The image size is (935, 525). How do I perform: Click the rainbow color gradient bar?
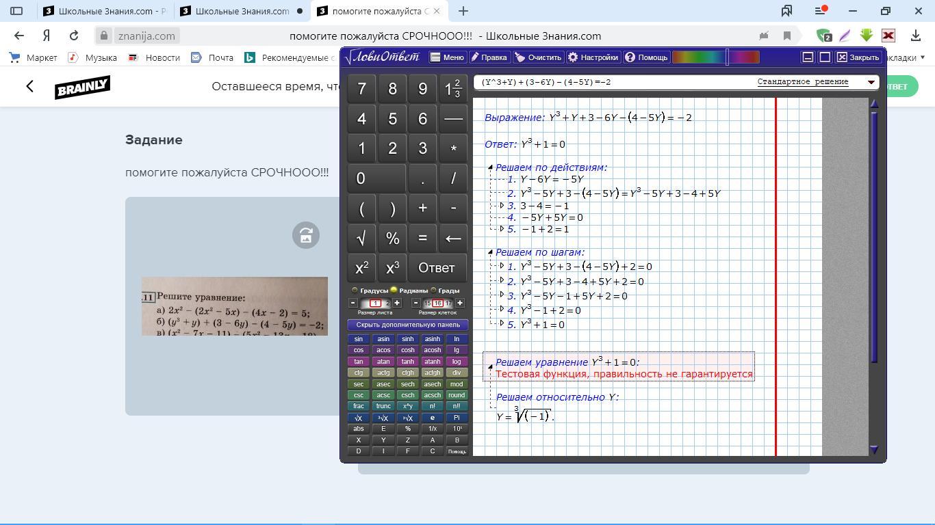click(x=715, y=57)
